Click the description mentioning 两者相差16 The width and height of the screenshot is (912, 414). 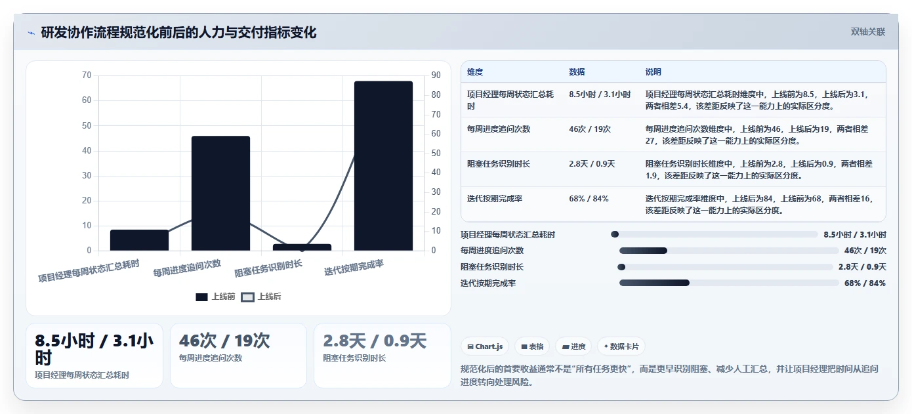click(x=762, y=204)
